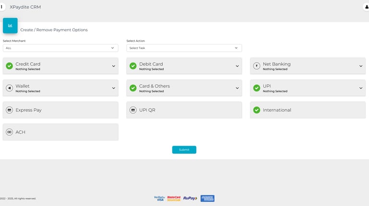Toggle the Card & Others green checkmark
Screen dimensions: 369x206
[x=133, y=88]
